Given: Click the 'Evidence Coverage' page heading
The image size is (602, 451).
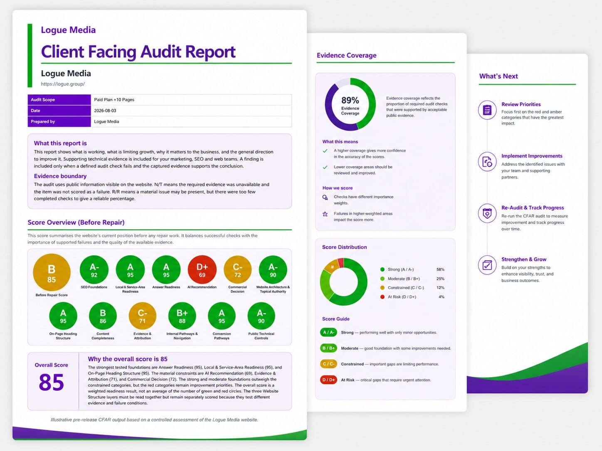Looking at the screenshot, I should (x=347, y=55).
